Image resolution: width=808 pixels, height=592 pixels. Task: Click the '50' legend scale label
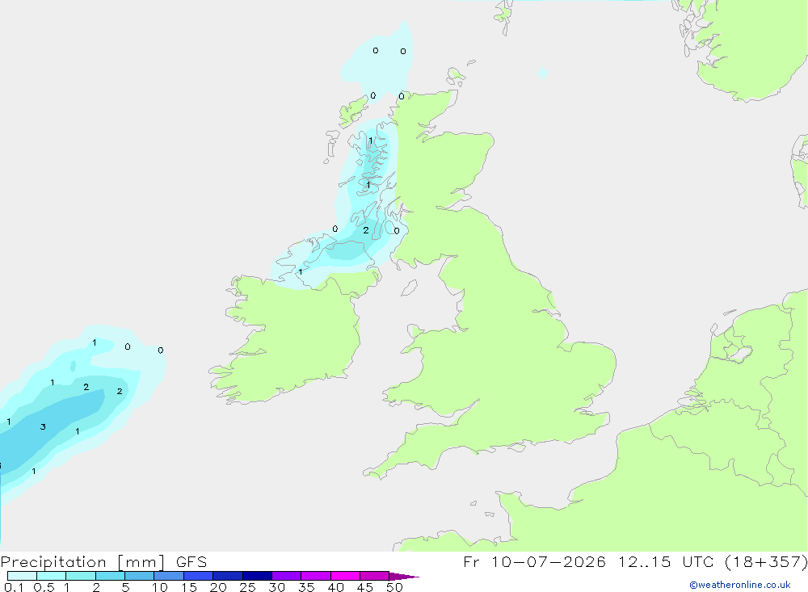pyautogui.click(x=394, y=587)
